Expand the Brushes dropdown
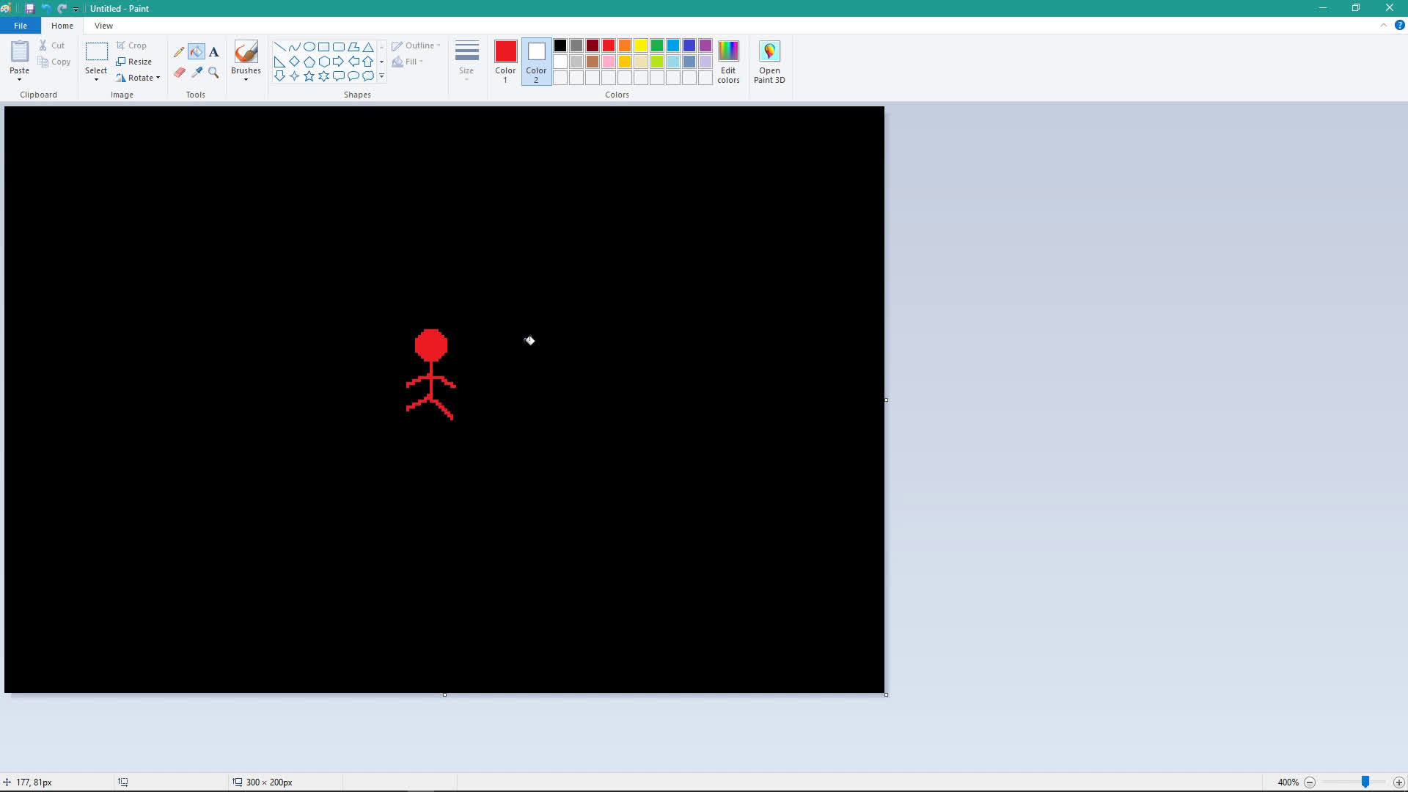The height and width of the screenshot is (792, 1408). coord(246,79)
